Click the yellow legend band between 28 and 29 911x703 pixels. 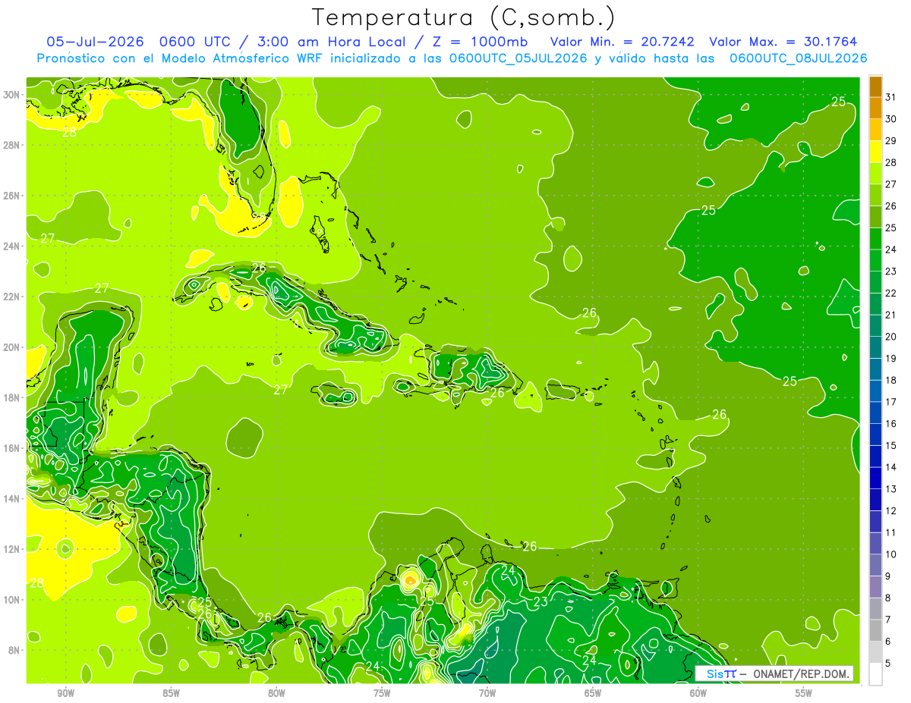(x=875, y=152)
